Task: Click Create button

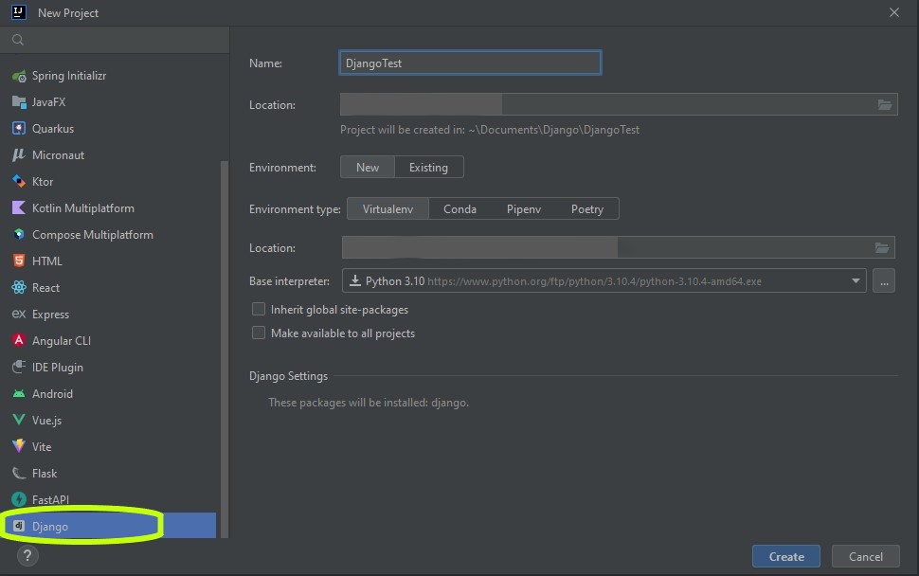Action: tap(786, 557)
